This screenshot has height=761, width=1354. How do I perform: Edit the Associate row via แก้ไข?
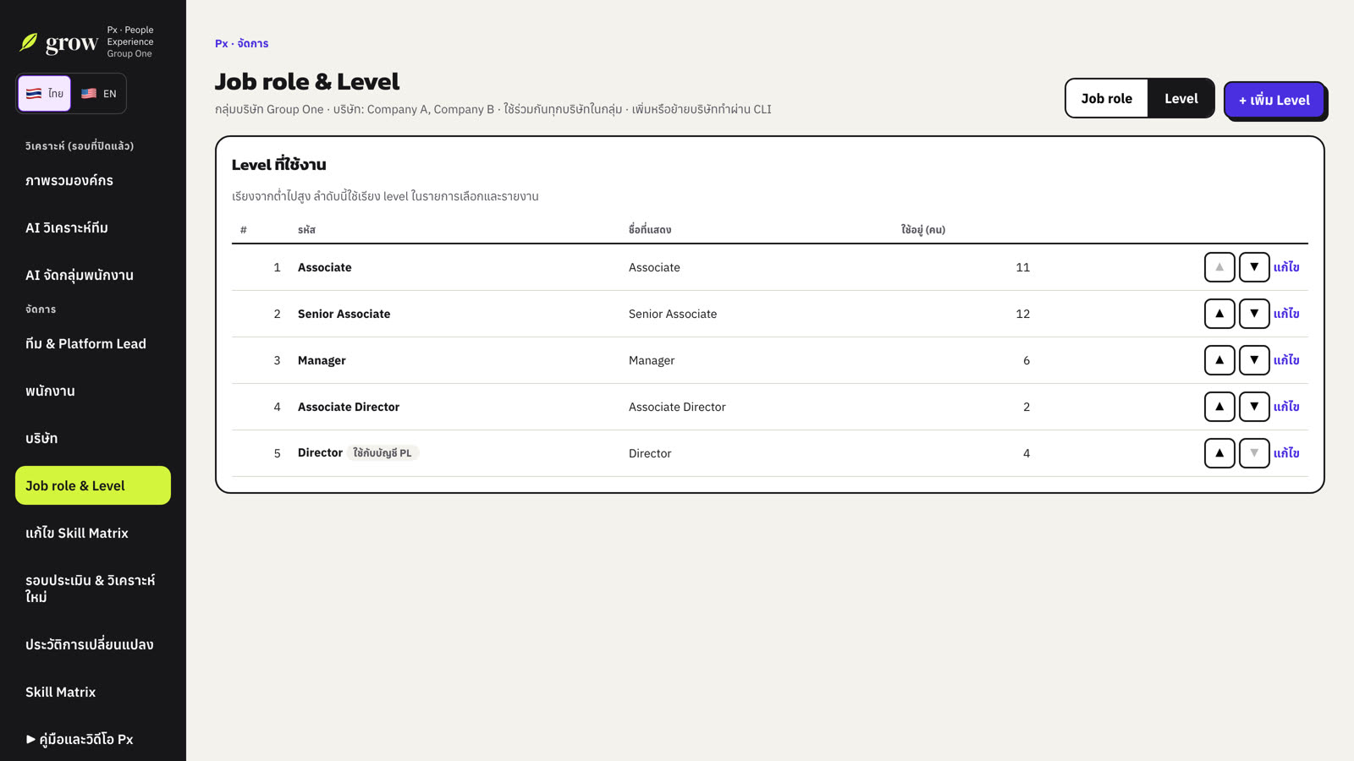point(1286,267)
